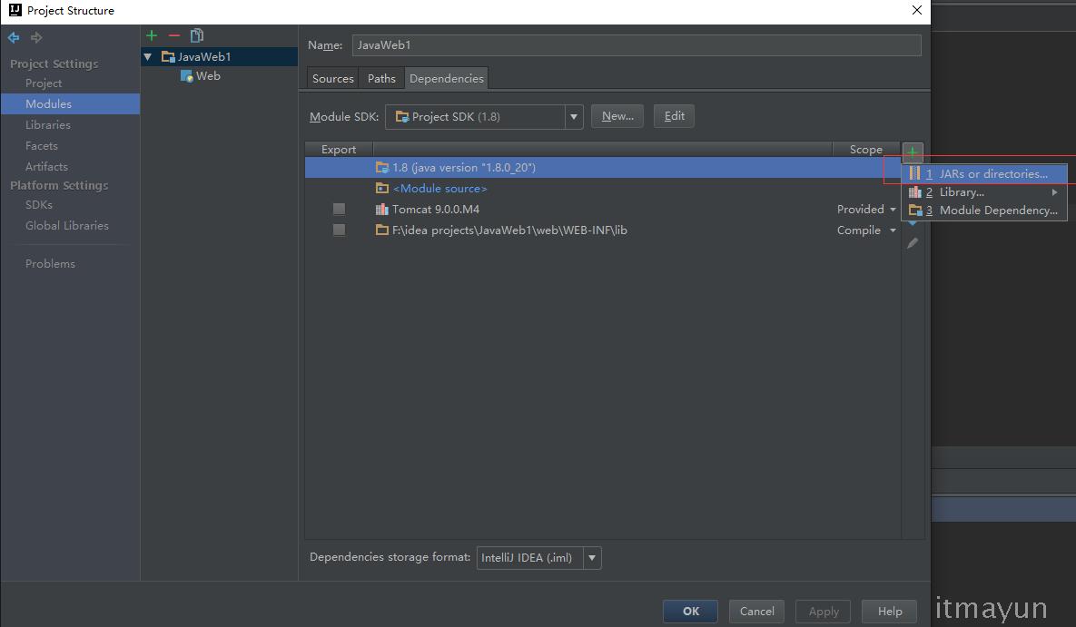Click the New... SDK button

pyautogui.click(x=617, y=116)
